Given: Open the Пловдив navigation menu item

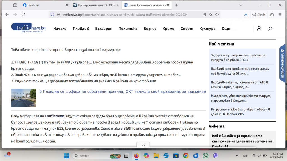Looking at the screenshot, I should 81,29.
